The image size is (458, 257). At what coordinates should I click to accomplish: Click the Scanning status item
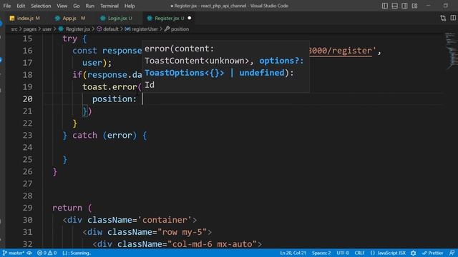77,253
